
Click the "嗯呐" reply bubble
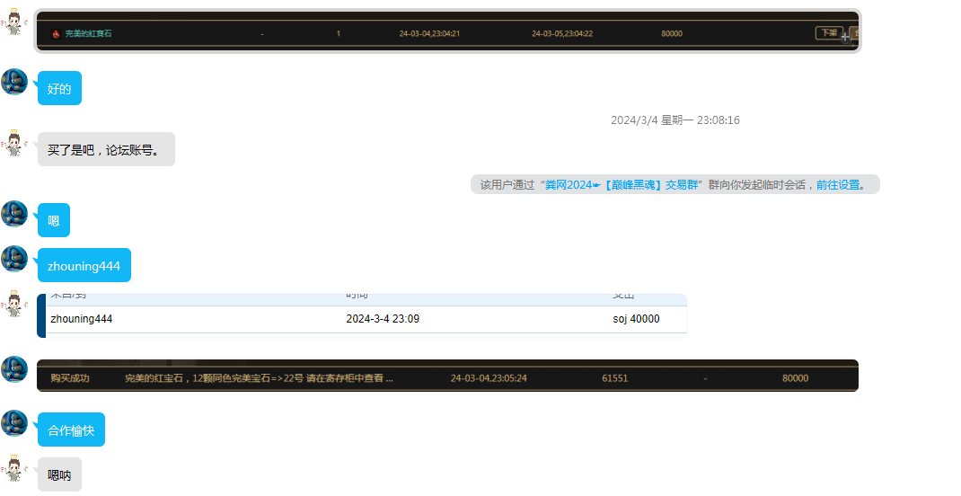pyautogui.click(x=59, y=475)
